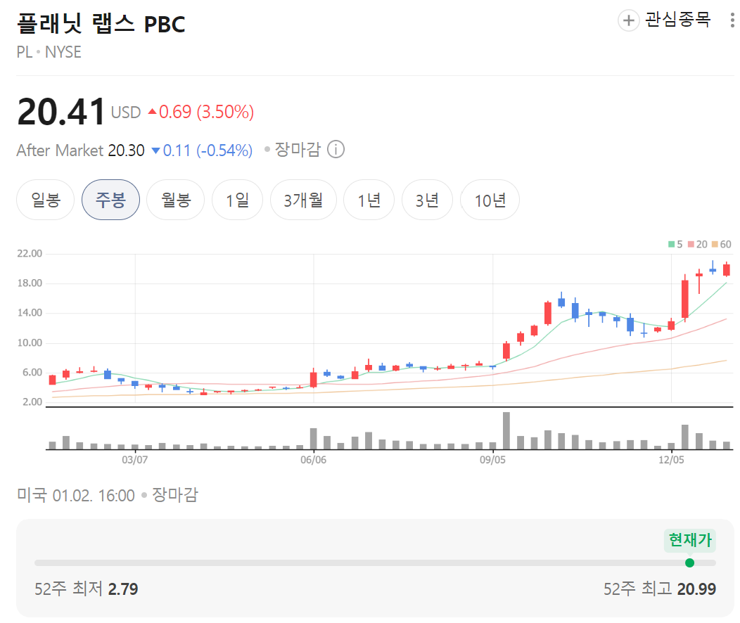Screen dimensions: 740x623
Task: Select the 월봉 monthly candle tab
Action: pyautogui.click(x=176, y=200)
